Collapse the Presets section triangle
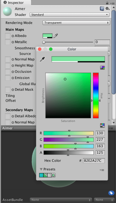The image size is (116, 203). coord(41,169)
